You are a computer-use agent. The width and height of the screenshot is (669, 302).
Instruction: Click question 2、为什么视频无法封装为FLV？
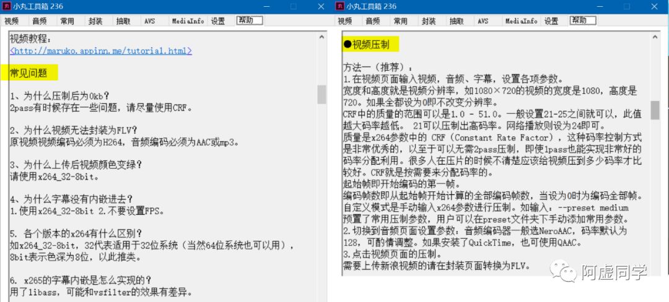pyautogui.click(x=73, y=131)
